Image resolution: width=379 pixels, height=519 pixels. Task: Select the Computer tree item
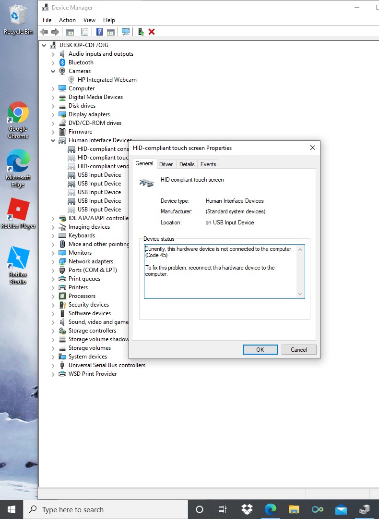pyautogui.click(x=81, y=88)
